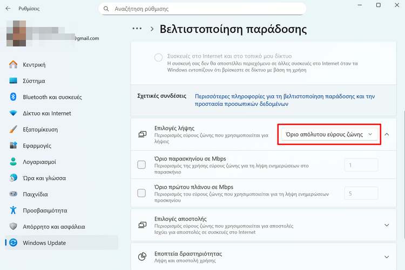Open Απόρρητο και ασφάλεια shield icon
The height and width of the screenshot is (270, 405).
[x=13, y=227]
